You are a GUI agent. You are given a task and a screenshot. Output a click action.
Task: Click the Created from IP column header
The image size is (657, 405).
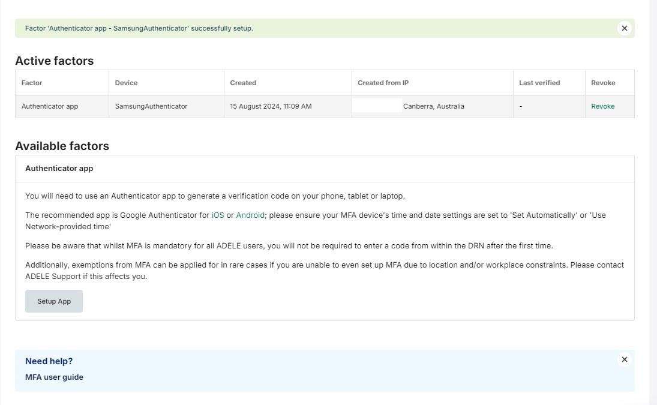383,83
